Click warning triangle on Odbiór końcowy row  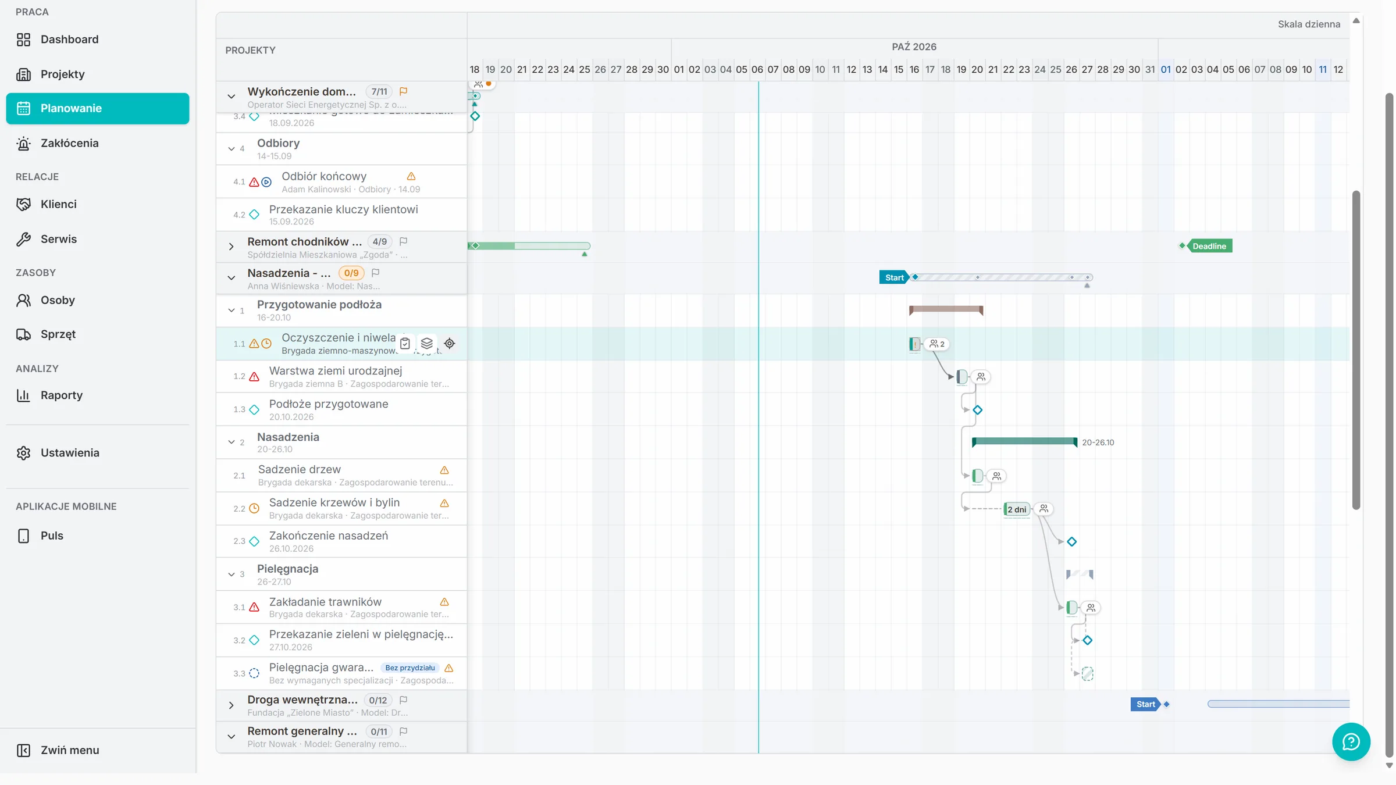click(x=411, y=176)
